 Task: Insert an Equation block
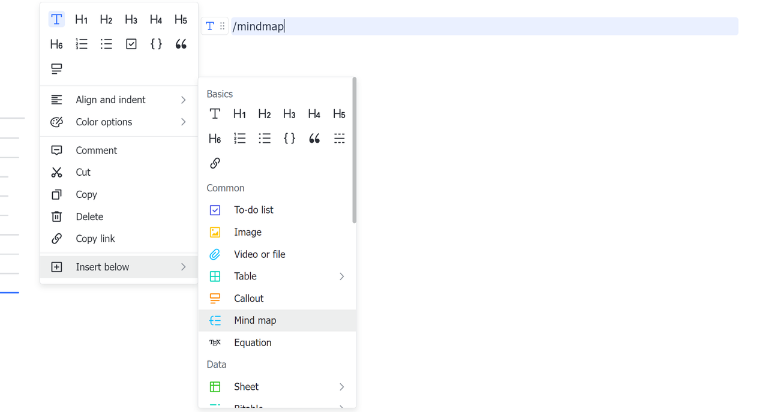[x=253, y=342]
